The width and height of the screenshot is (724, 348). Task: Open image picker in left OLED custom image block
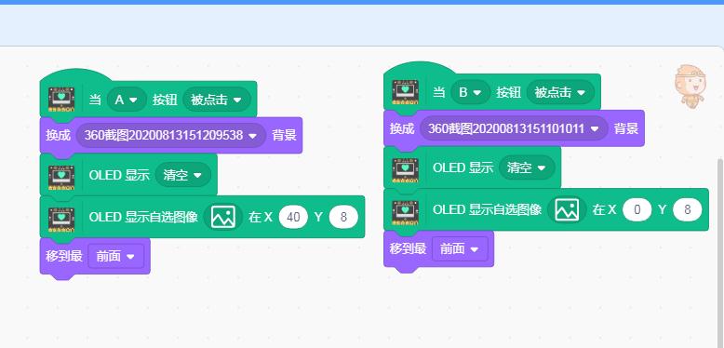pos(223,217)
